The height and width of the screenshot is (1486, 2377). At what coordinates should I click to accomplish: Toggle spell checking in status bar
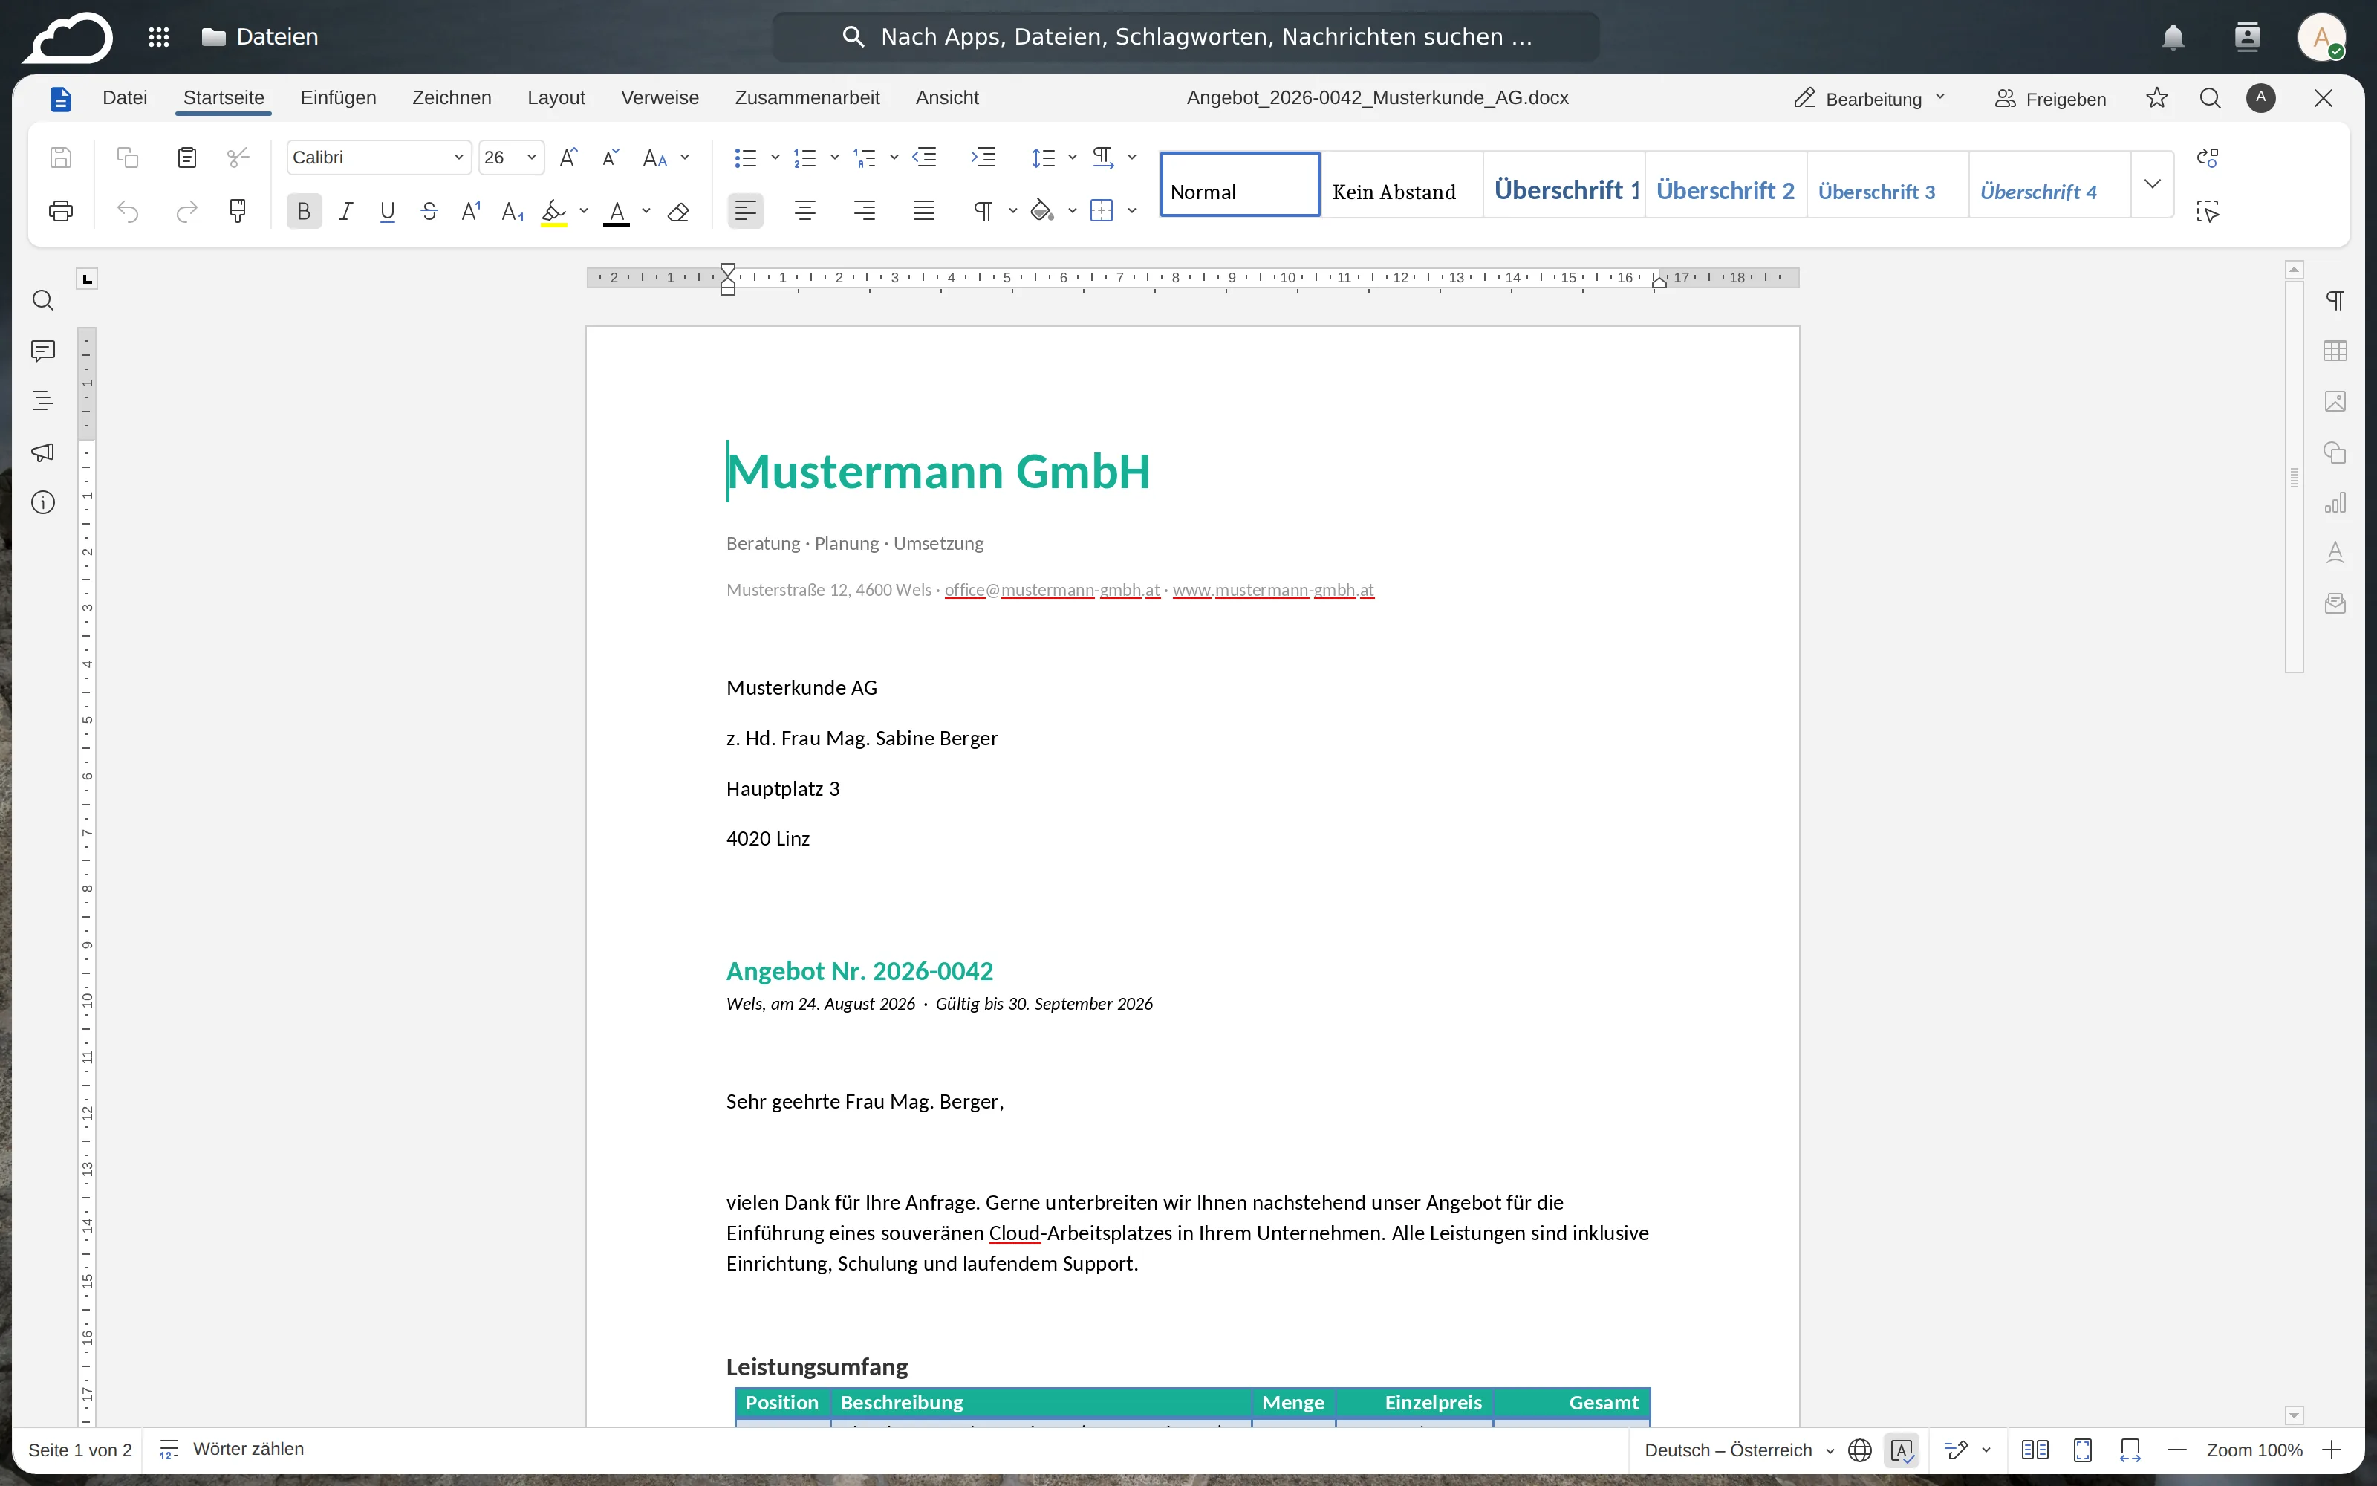1902,1450
